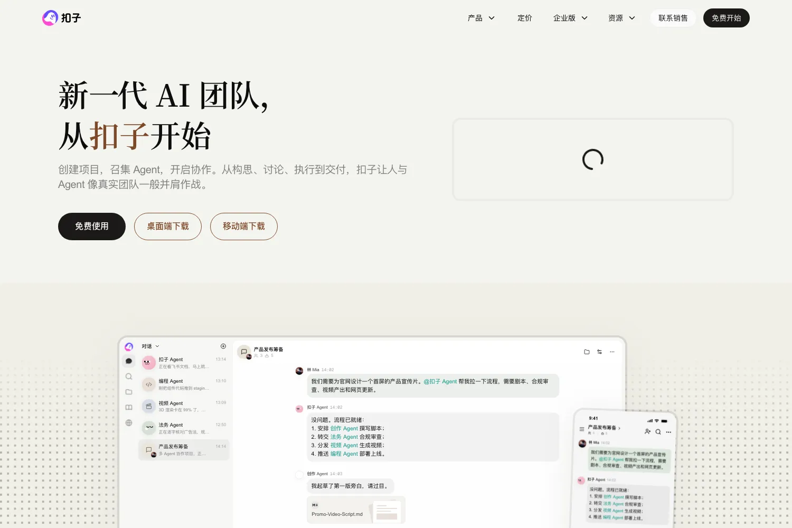Click the 联系销售 button

673,18
